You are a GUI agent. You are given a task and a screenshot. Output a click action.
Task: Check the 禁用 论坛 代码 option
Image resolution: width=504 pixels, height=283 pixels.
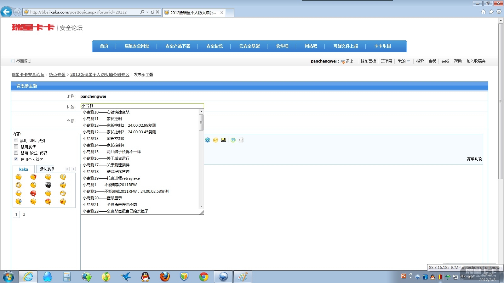pos(16,153)
